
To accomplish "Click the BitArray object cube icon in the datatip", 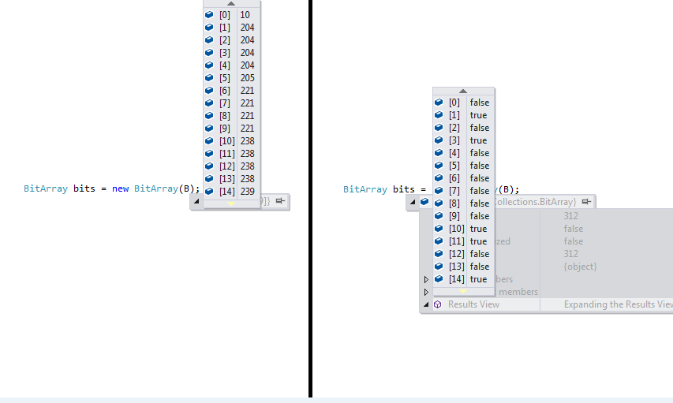I will pos(424,201).
